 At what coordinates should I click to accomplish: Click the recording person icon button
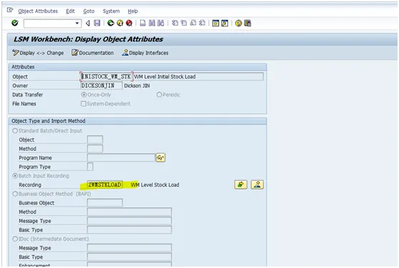pyautogui.click(x=257, y=184)
